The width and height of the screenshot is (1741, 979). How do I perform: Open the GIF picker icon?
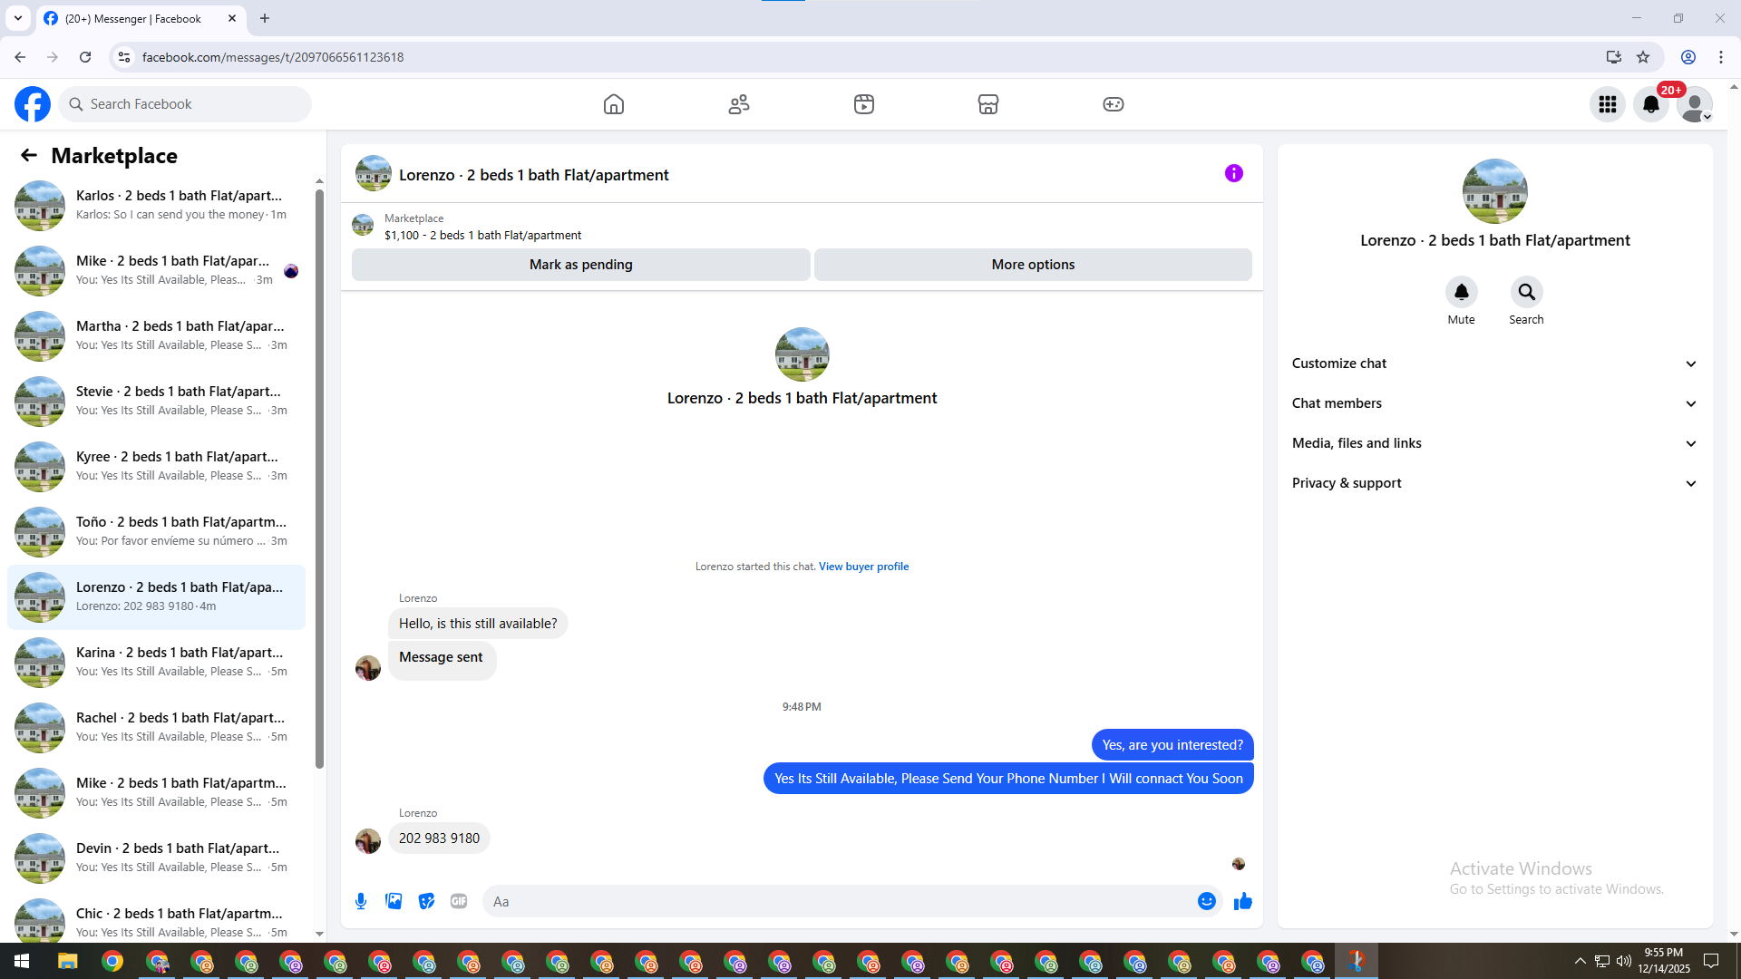(459, 901)
